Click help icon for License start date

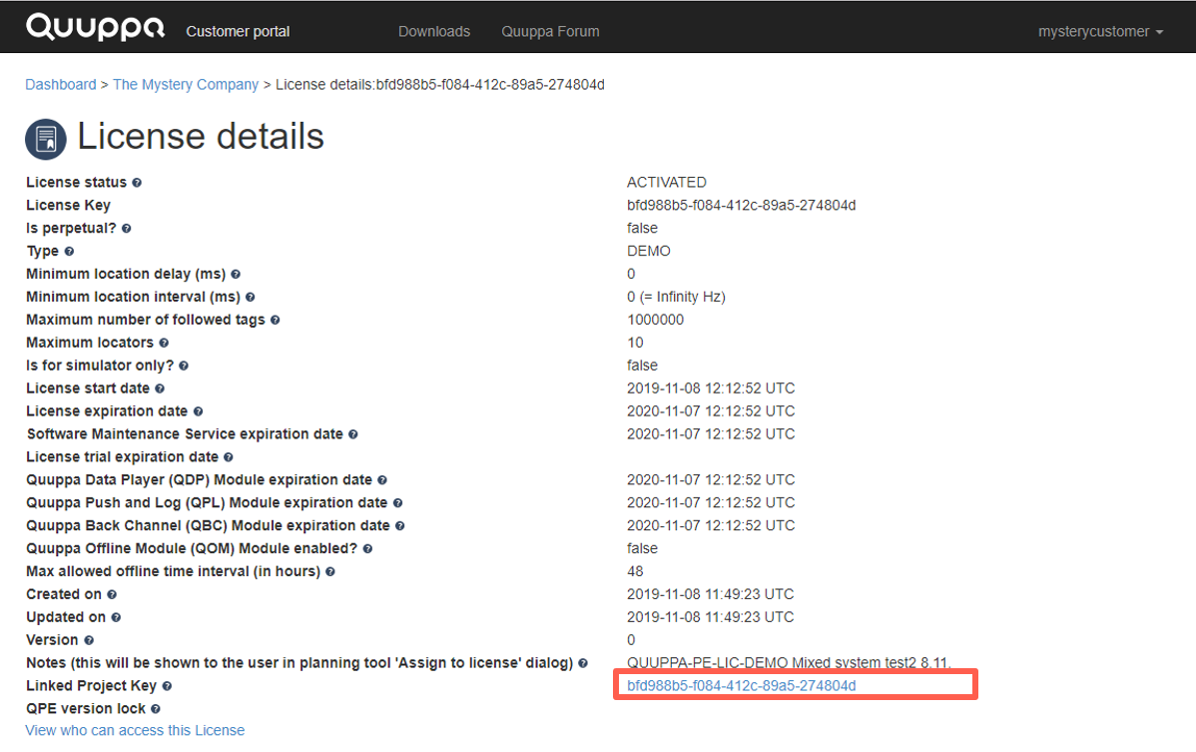160,388
